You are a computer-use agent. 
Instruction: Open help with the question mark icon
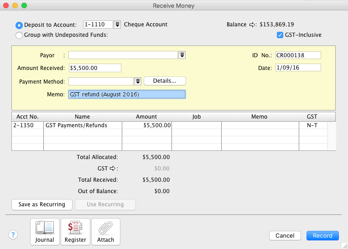click(13, 235)
